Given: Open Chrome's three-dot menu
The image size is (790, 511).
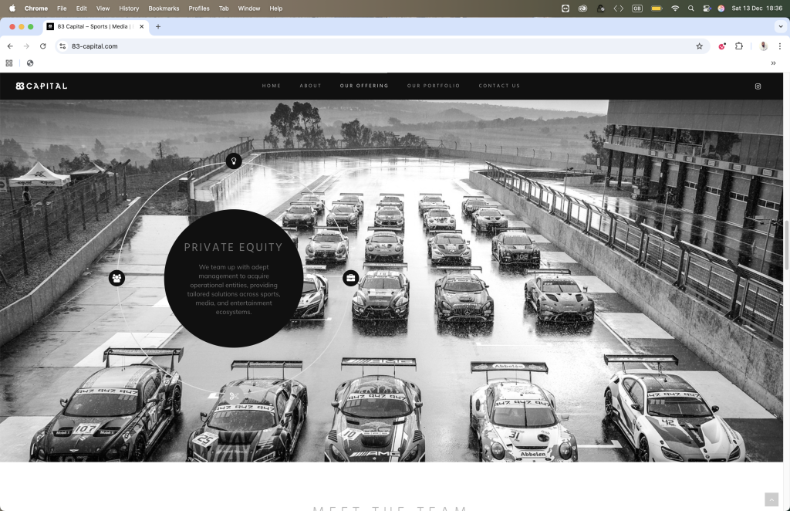Looking at the screenshot, I should [x=779, y=46].
